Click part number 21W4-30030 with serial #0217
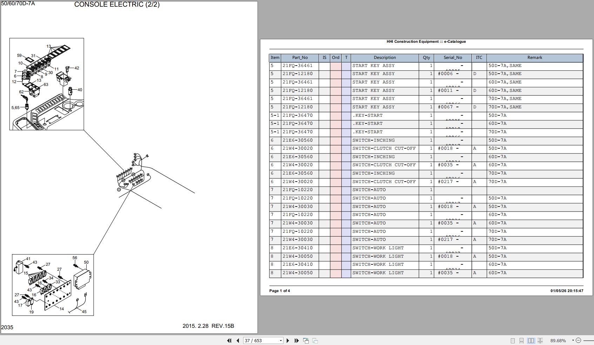 click(x=298, y=239)
